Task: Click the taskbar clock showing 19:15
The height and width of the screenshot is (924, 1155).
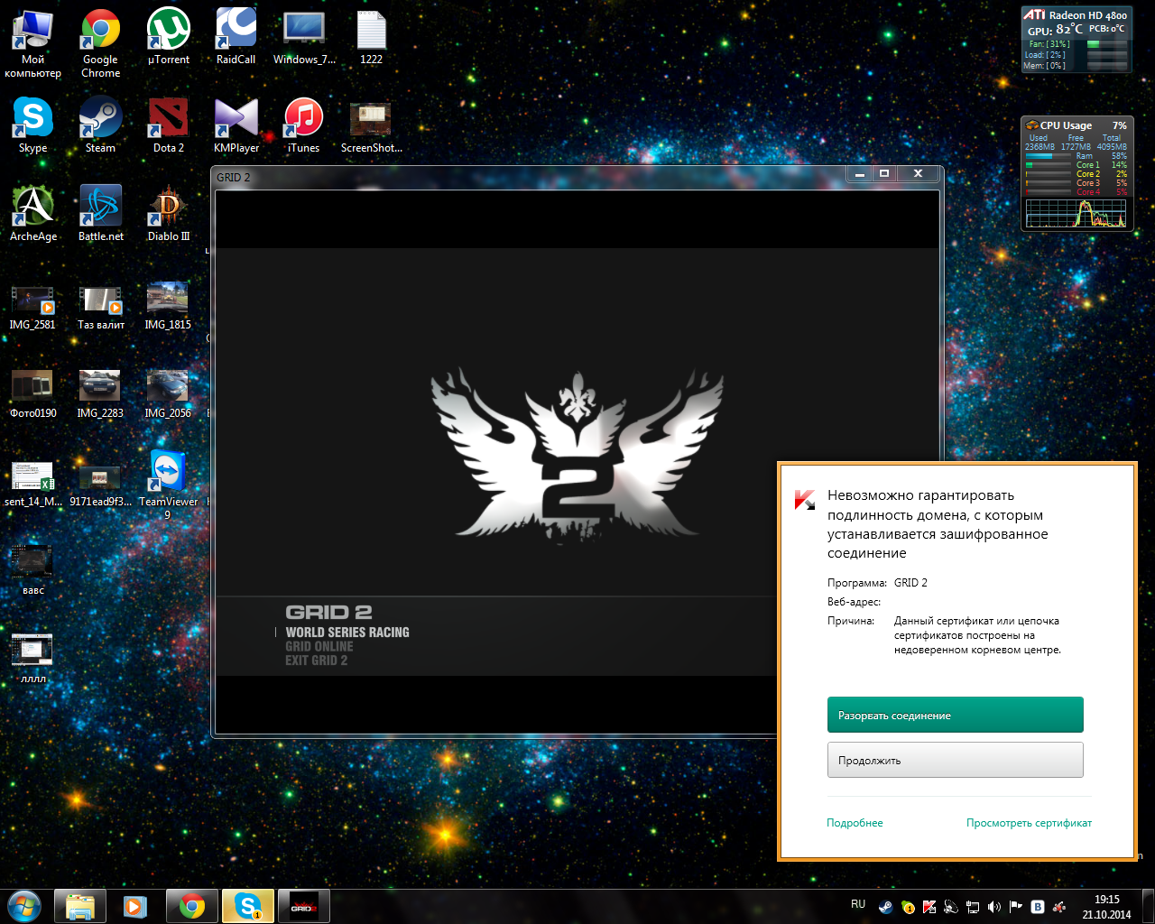Action: [x=1106, y=907]
